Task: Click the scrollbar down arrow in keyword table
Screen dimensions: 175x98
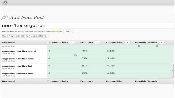Action: [173, 78]
